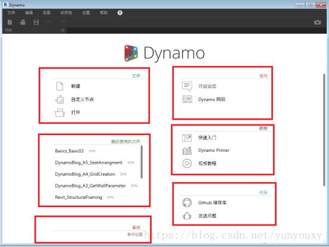The width and height of the screenshot is (329, 247).
Task: Click the Dynamo website page icon
Action: point(187,99)
